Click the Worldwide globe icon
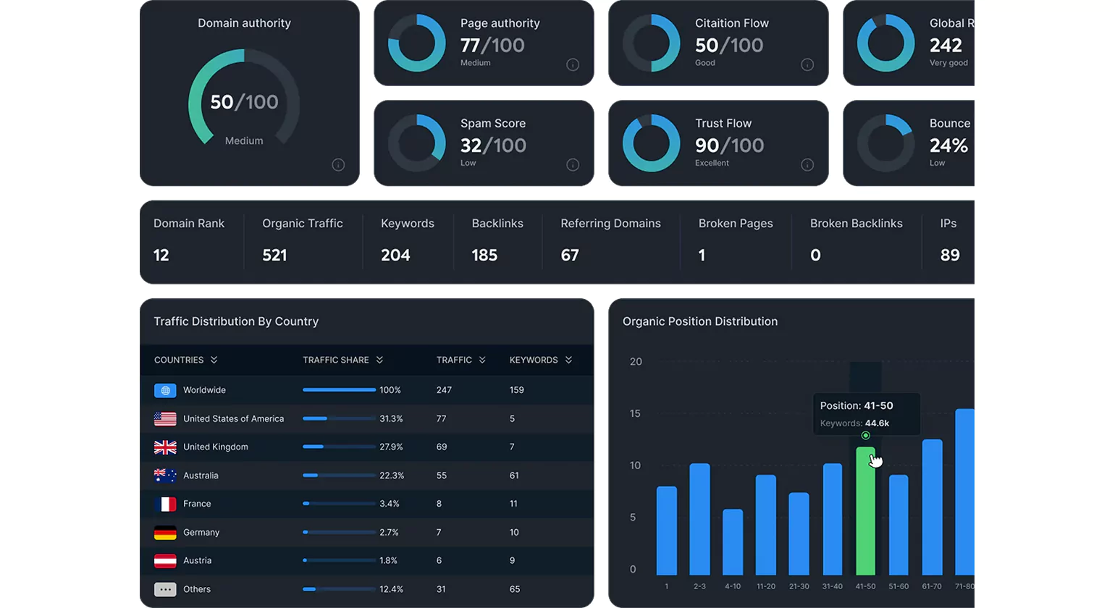Screen dimensions: 1115x608 coord(165,391)
